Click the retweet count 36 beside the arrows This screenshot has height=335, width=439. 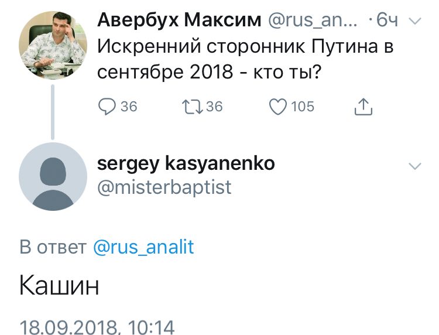(x=214, y=106)
